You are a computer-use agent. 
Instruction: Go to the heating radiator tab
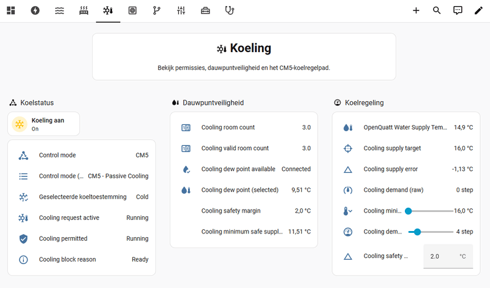click(x=84, y=10)
